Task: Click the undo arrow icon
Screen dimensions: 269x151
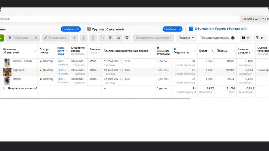Action: [x=102, y=38]
